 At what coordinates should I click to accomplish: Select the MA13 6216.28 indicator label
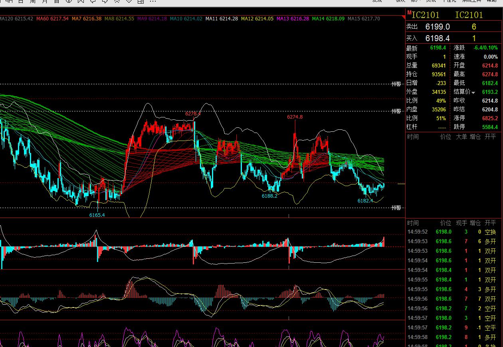[293, 19]
